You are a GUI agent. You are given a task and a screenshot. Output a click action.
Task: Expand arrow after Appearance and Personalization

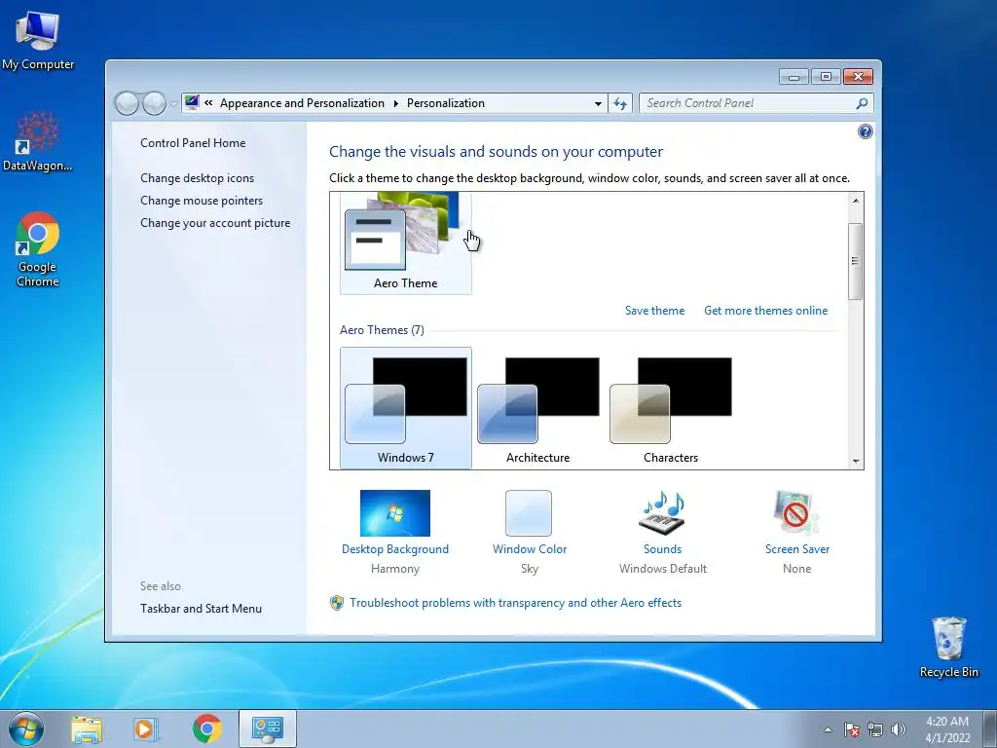click(x=395, y=103)
